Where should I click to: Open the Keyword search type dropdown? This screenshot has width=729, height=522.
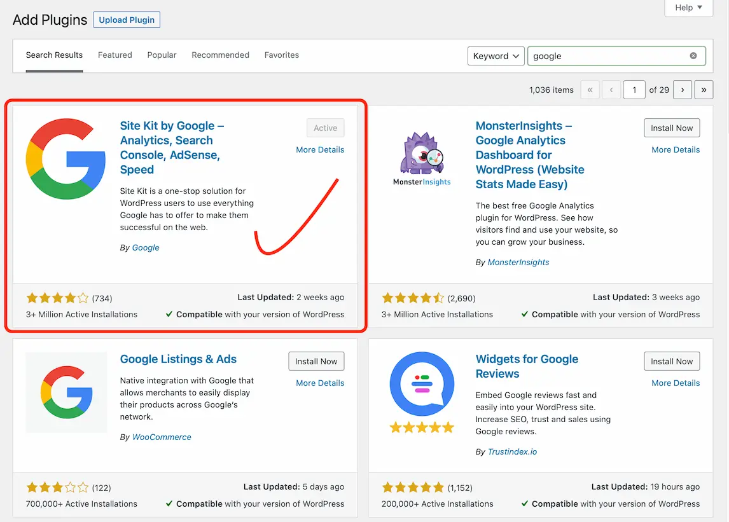click(496, 56)
